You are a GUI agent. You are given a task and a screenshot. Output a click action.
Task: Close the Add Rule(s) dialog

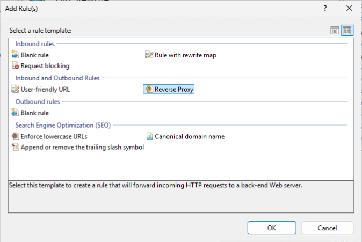tap(349, 8)
